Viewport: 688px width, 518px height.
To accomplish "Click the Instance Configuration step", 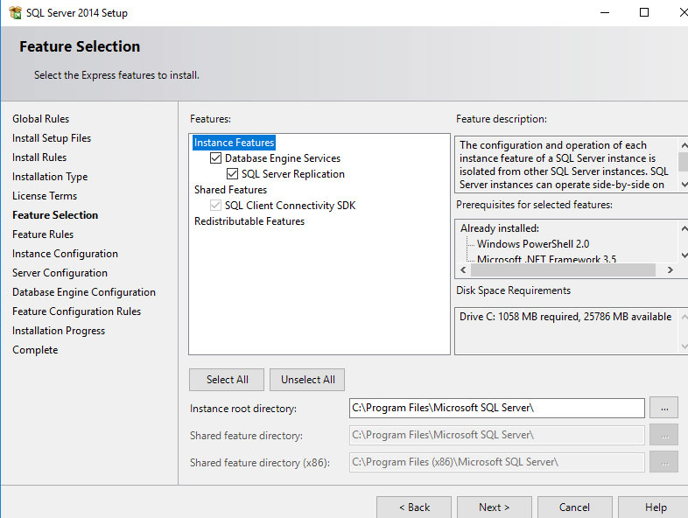I will [x=65, y=254].
